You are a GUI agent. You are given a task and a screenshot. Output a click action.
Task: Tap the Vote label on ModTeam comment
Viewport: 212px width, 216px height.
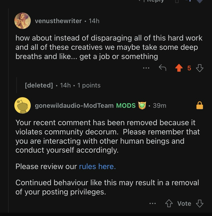(184, 204)
